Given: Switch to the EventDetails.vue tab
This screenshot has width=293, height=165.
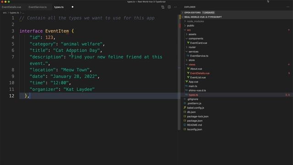Looking at the screenshot, I should pos(11,7).
